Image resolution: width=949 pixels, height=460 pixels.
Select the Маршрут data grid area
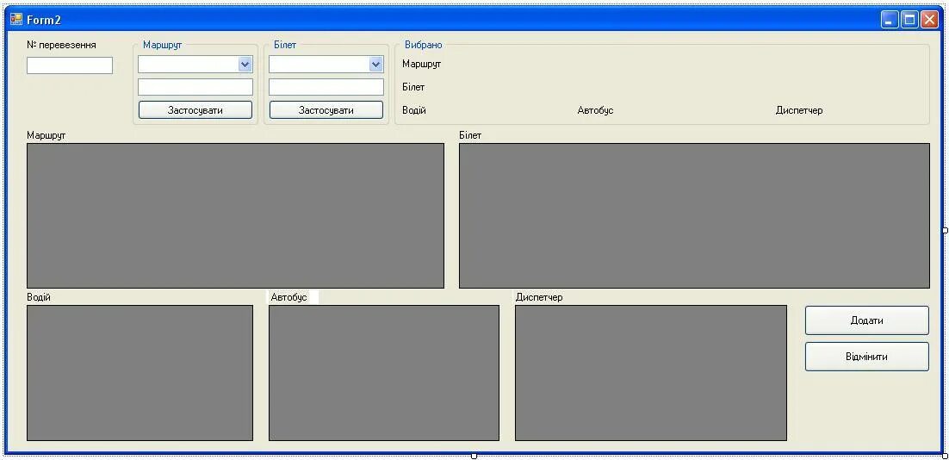235,215
